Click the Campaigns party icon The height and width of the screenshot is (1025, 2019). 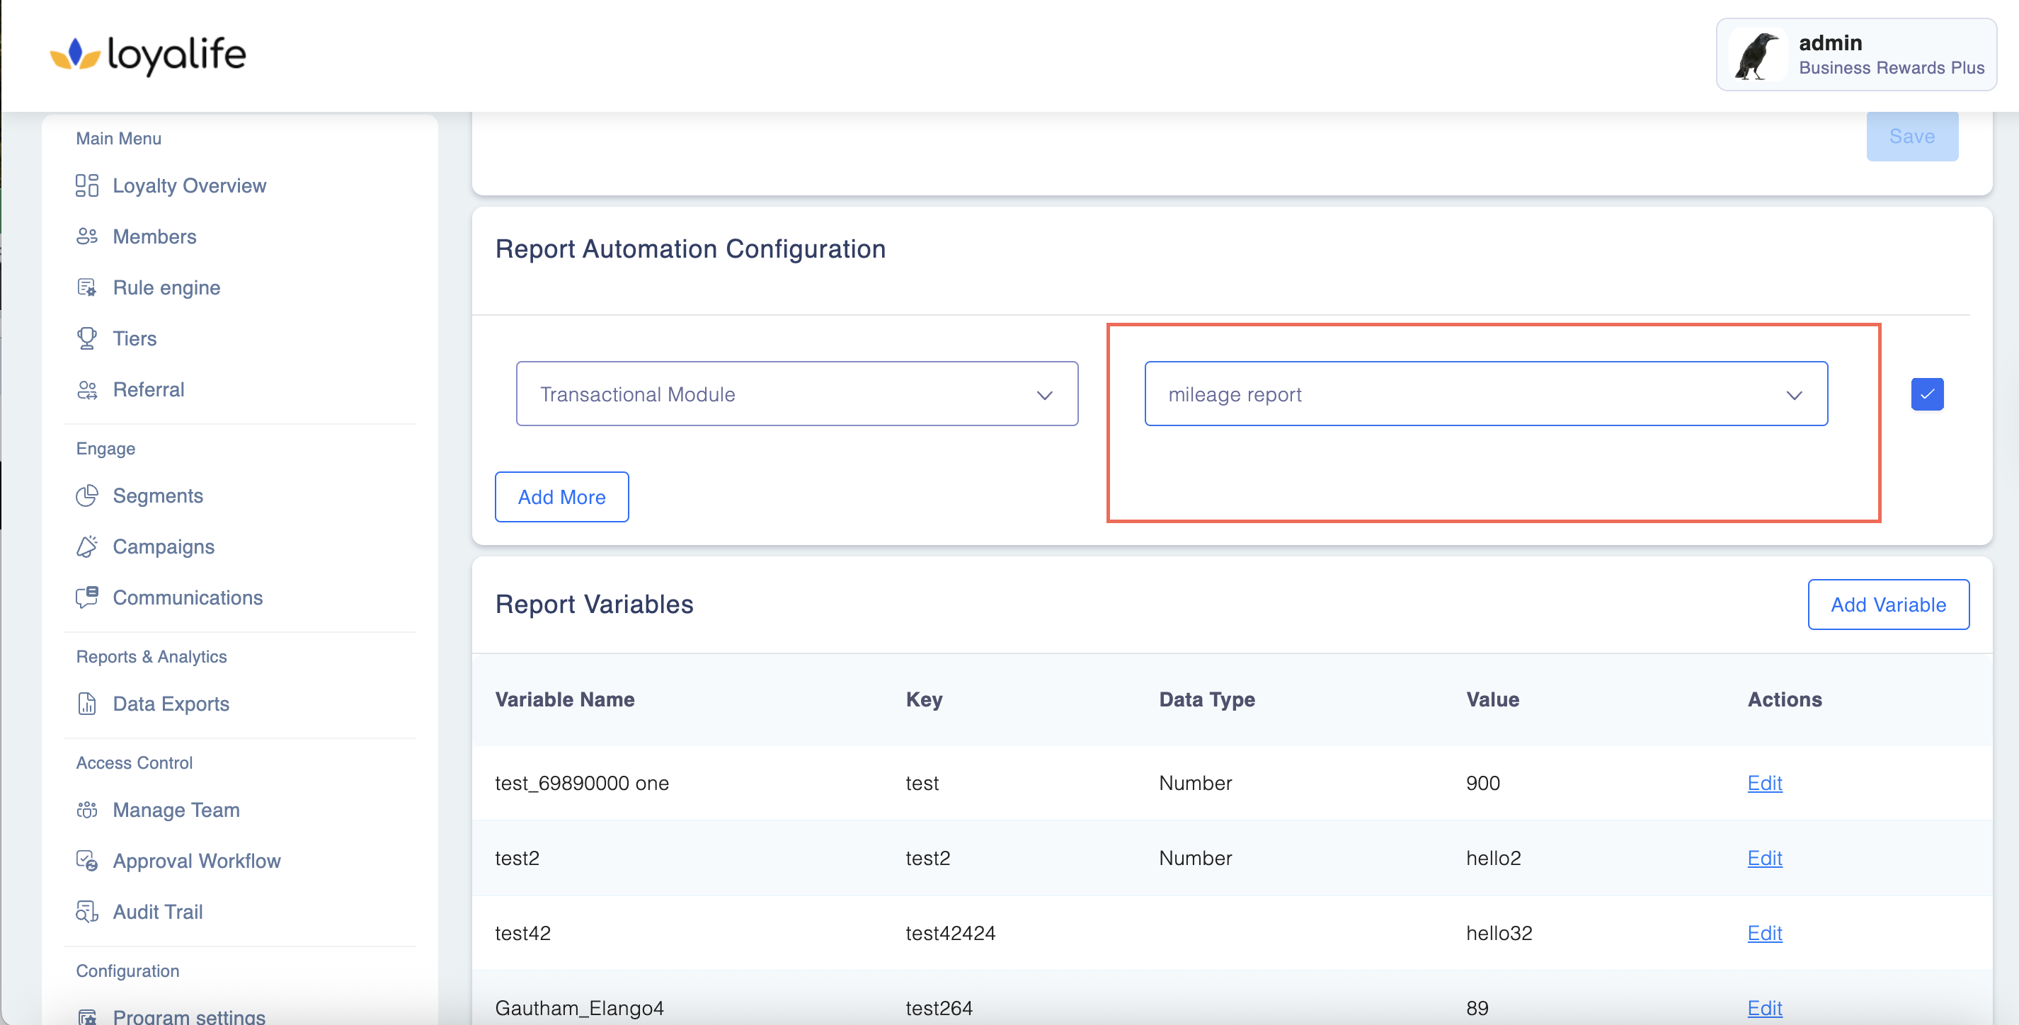[86, 547]
